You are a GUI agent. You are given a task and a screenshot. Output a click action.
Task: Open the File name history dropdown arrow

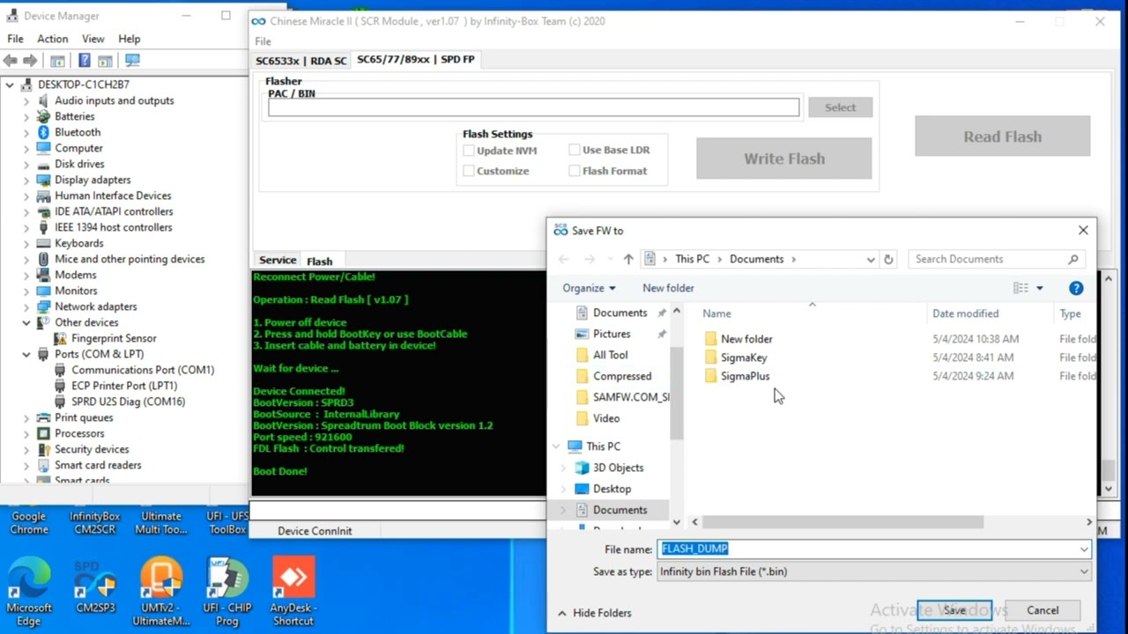click(1083, 549)
